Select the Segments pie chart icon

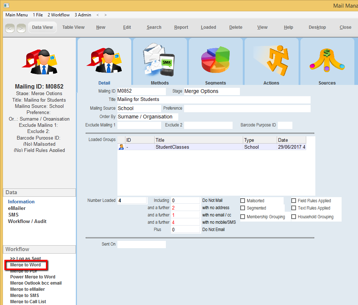tap(215, 60)
